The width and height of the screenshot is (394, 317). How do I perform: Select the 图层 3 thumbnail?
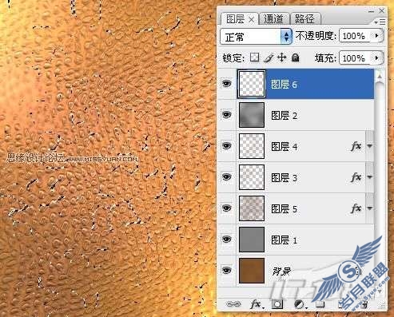tap(252, 177)
